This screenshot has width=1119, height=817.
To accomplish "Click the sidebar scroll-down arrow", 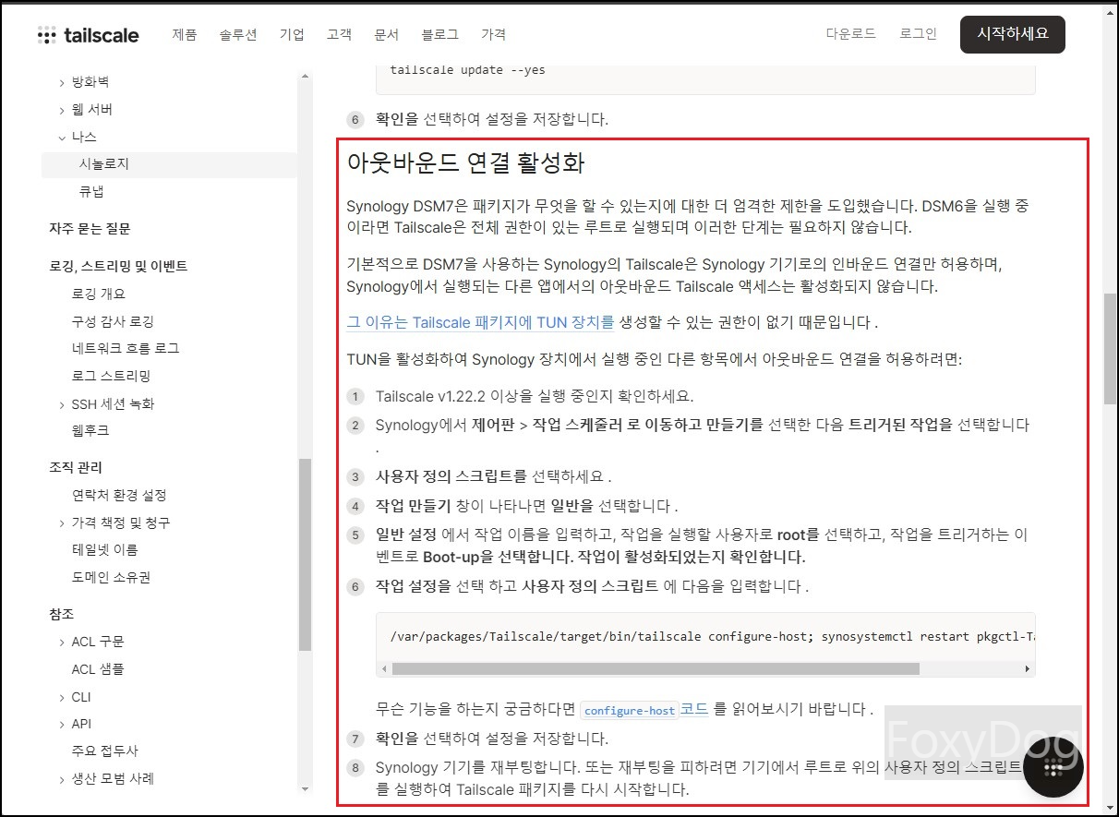I will (306, 790).
